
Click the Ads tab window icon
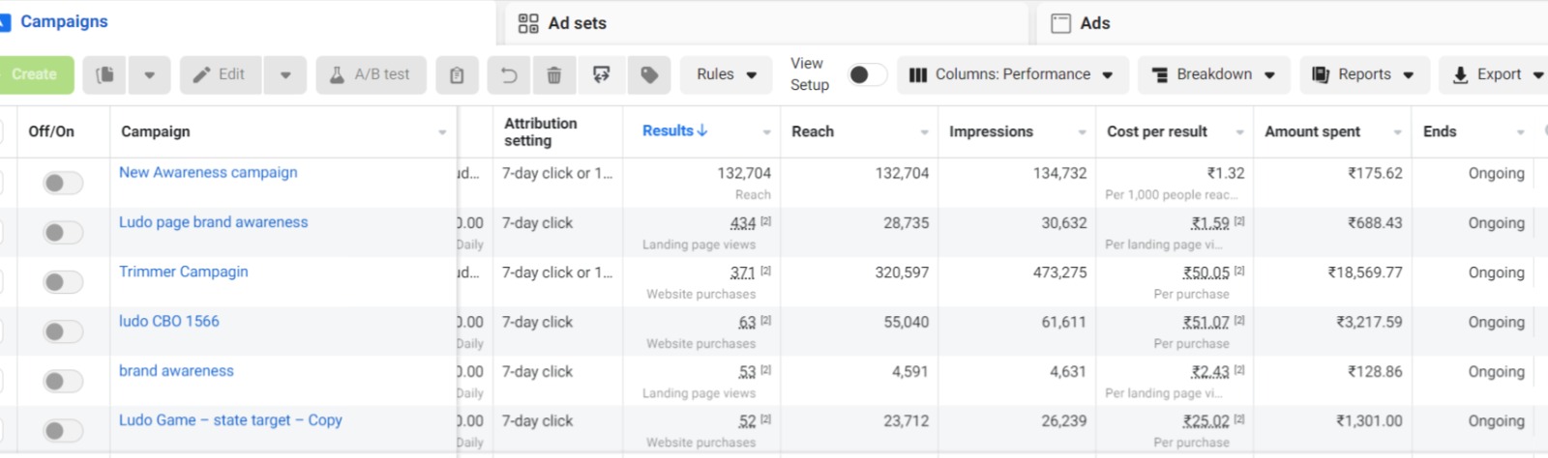click(x=1060, y=23)
